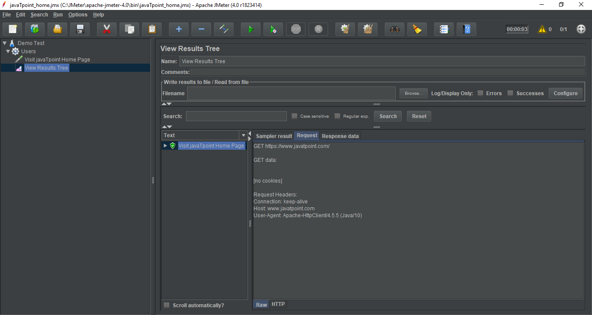Click the Clear results broom icon
The image size is (592, 315).
(345, 29)
